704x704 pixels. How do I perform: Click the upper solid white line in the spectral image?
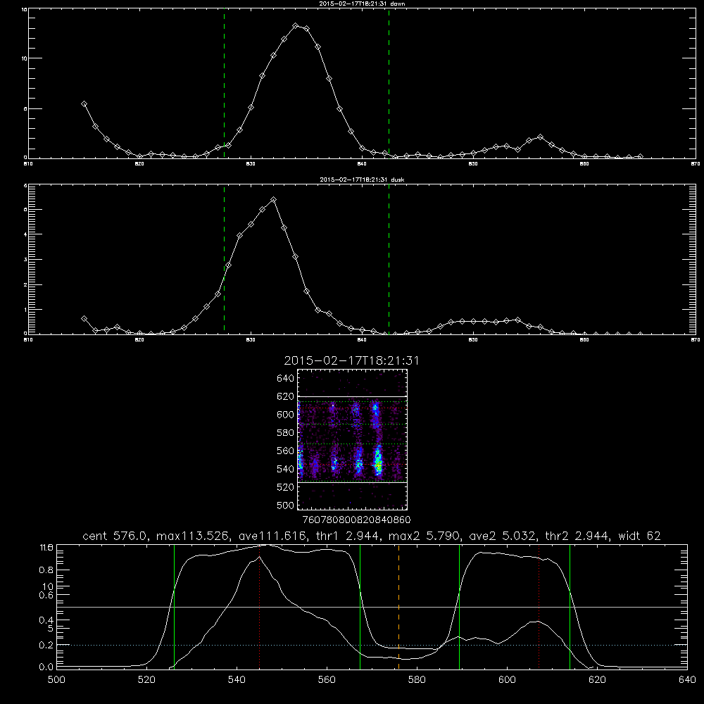[352, 396]
